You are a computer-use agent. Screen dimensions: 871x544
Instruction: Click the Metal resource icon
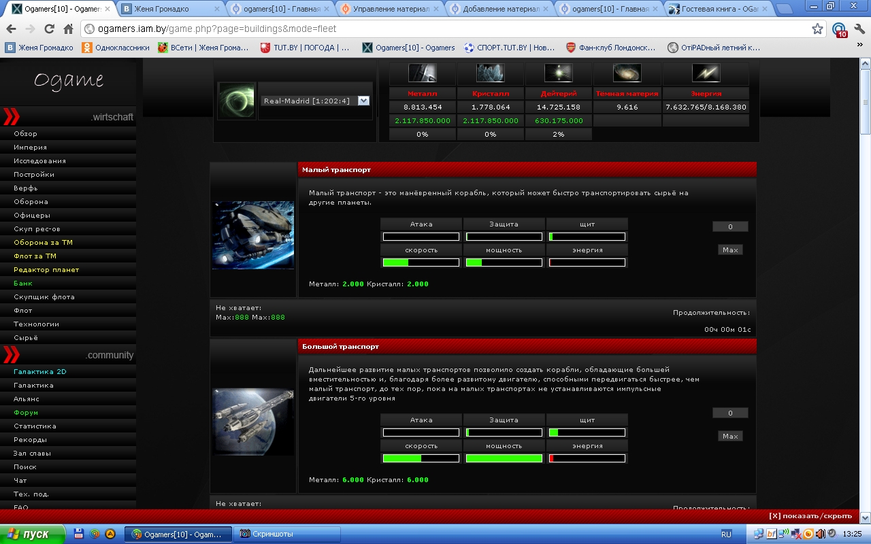(x=422, y=73)
